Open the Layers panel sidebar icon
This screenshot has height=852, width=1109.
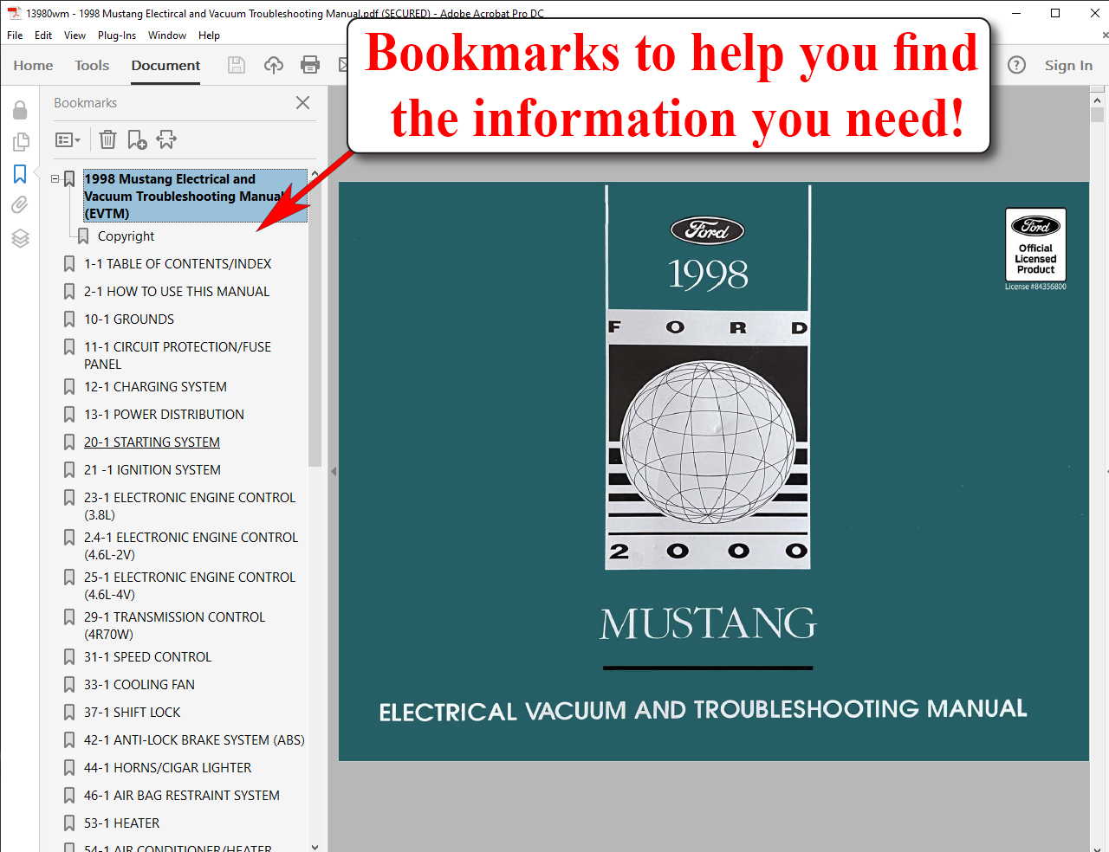pos(20,238)
